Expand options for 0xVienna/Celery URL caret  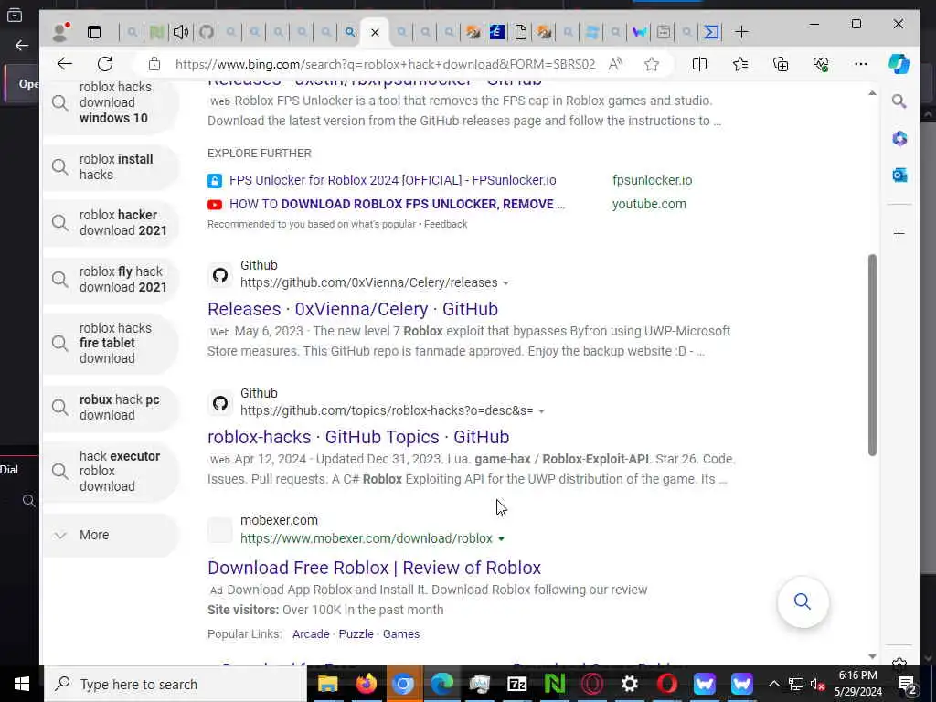point(505,283)
